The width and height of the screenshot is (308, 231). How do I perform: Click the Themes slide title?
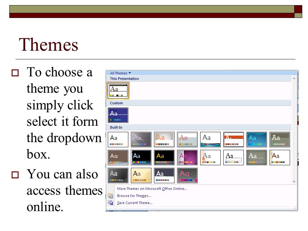click(x=48, y=45)
